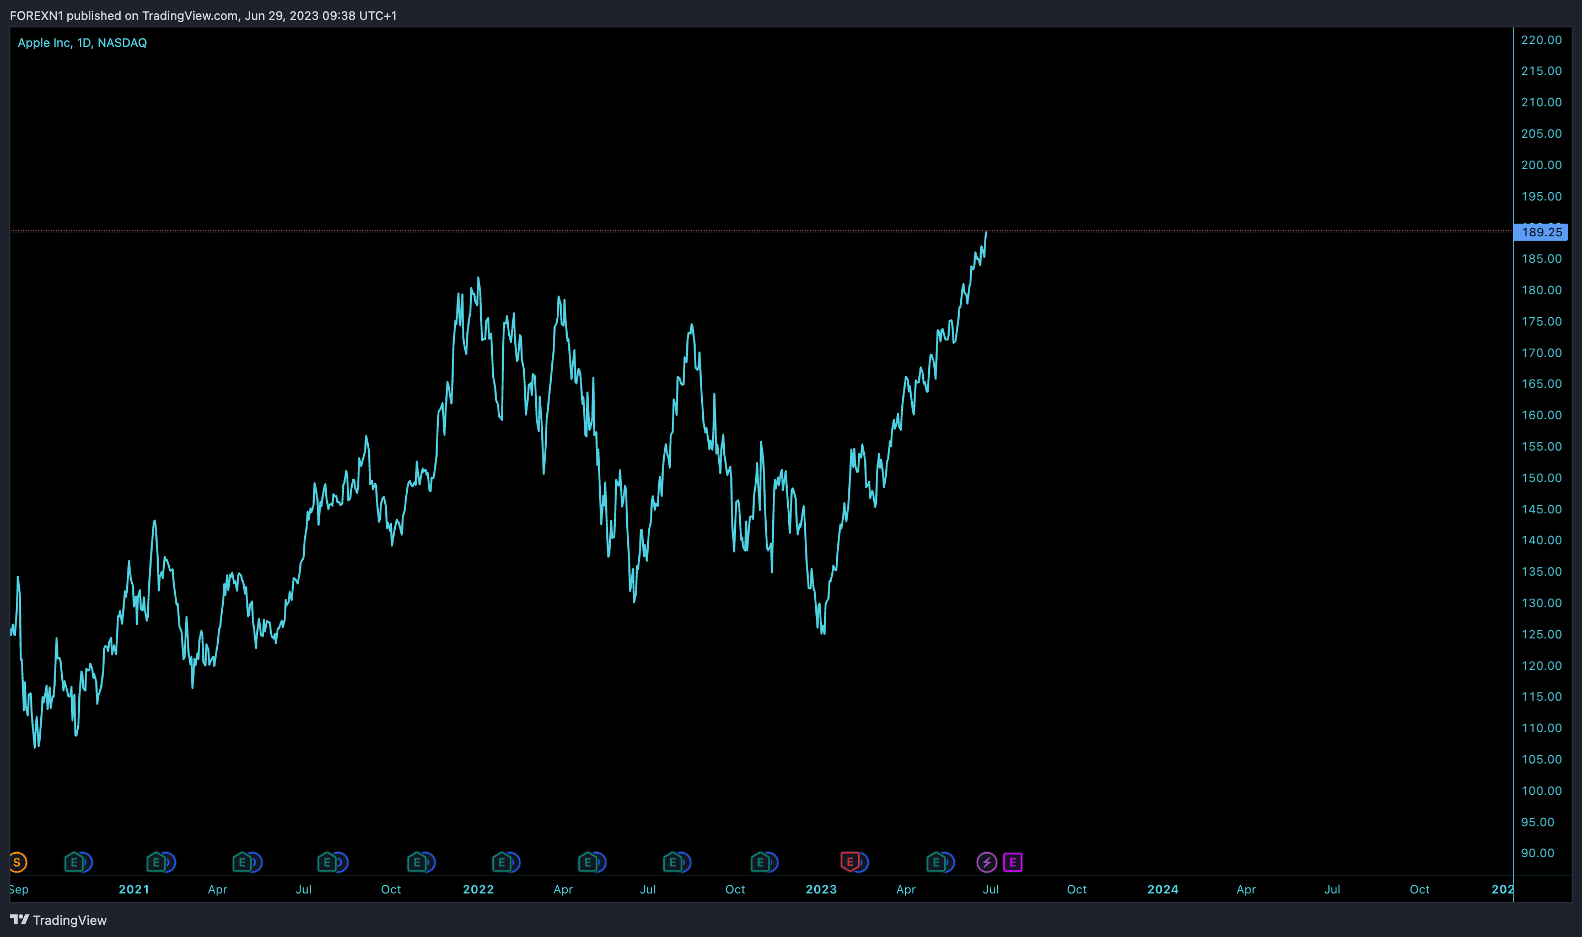The height and width of the screenshot is (937, 1582).
Task: Click the 2022 year label on time axis
Action: 478,889
